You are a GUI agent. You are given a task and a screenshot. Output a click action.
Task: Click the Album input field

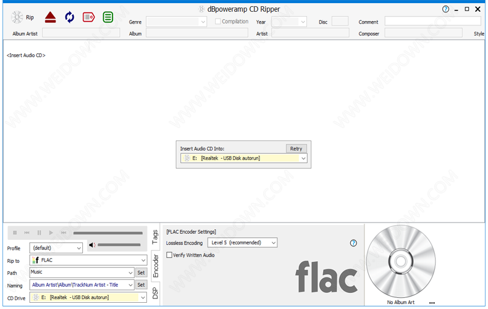tap(197, 33)
